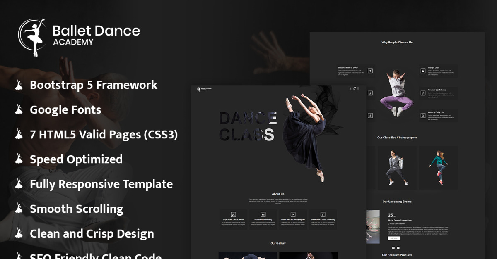Click the 'Our Classified Choreographer' heading
The width and height of the screenshot is (497, 259).
coord(397,138)
